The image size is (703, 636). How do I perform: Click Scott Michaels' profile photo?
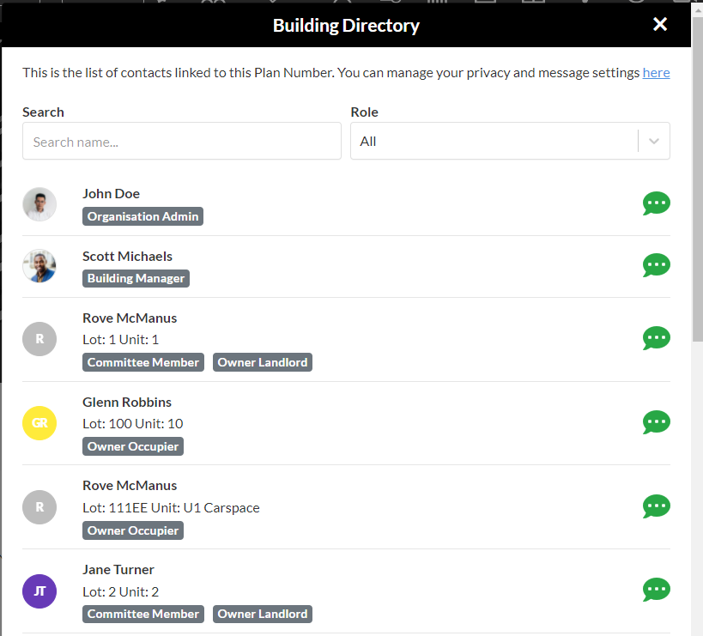coord(39,266)
